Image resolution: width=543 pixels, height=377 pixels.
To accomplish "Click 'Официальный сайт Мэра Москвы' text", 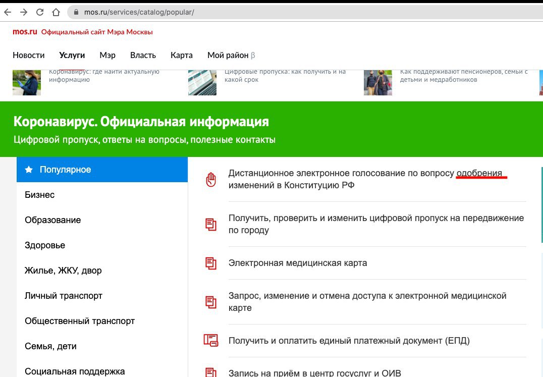I will point(97,32).
